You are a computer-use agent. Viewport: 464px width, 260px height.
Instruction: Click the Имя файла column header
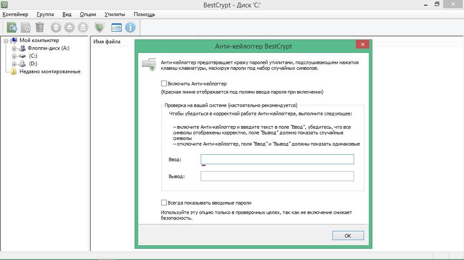coord(107,42)
